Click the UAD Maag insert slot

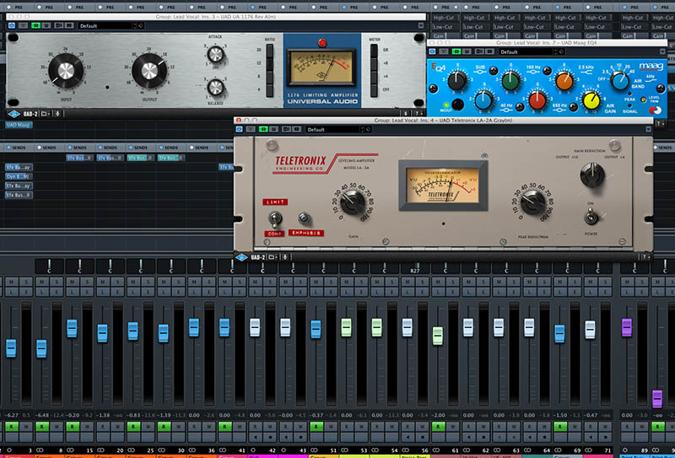[19, 125]
